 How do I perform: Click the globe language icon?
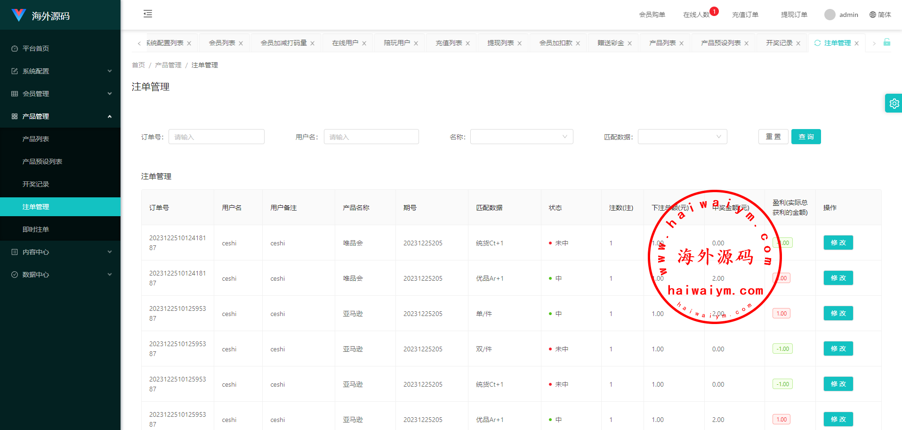pyautogui.click(x=872, y=15)
